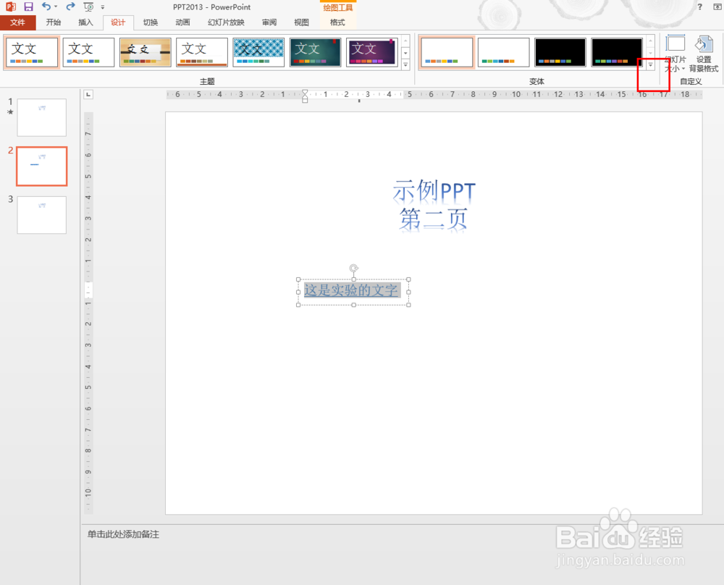Select the first black variant
This screenshot has width=724, height=585.
click(560, 53)
